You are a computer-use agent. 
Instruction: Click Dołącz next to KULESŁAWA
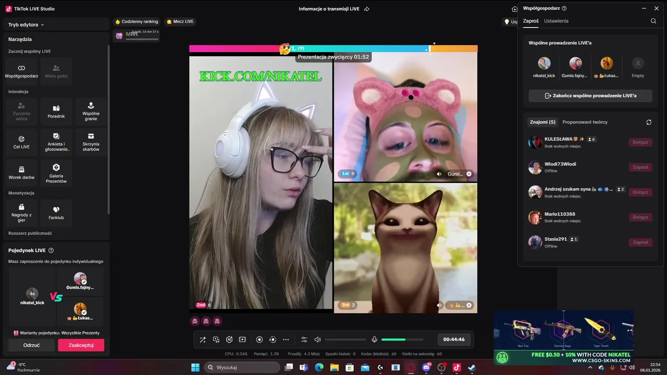[x=640, y=142]
